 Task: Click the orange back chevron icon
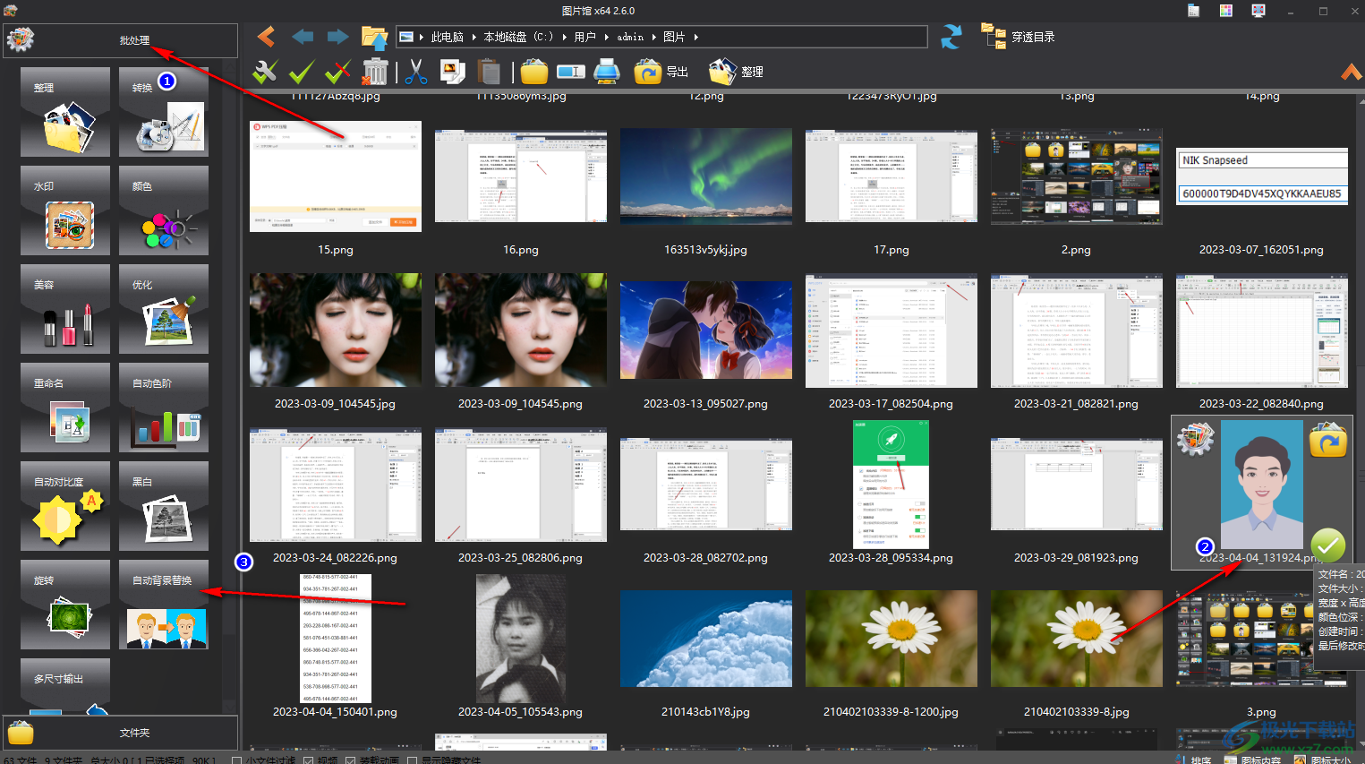click(x=266, y=37)
